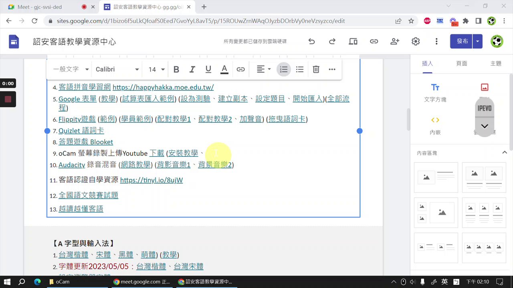Switch to the 插入 tab

pyautogui.click(x=427, y=63)
